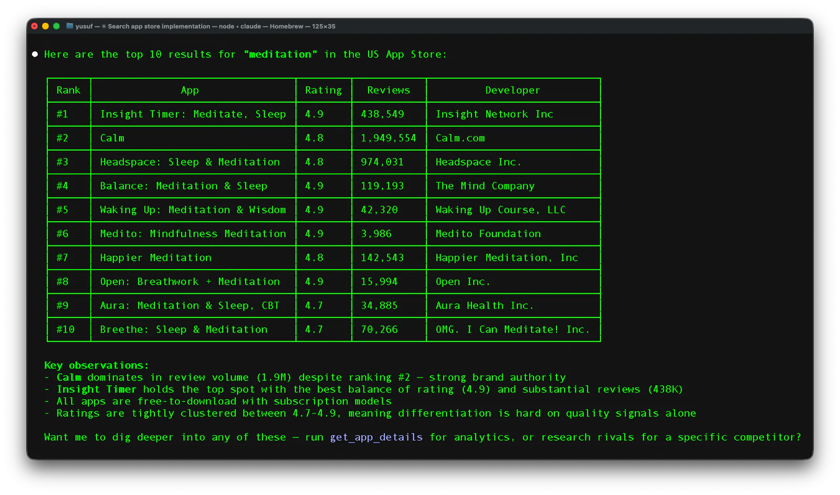Click review count '42,320'
This screenshot has height=495, width=840.
click(x=379, y=210)
